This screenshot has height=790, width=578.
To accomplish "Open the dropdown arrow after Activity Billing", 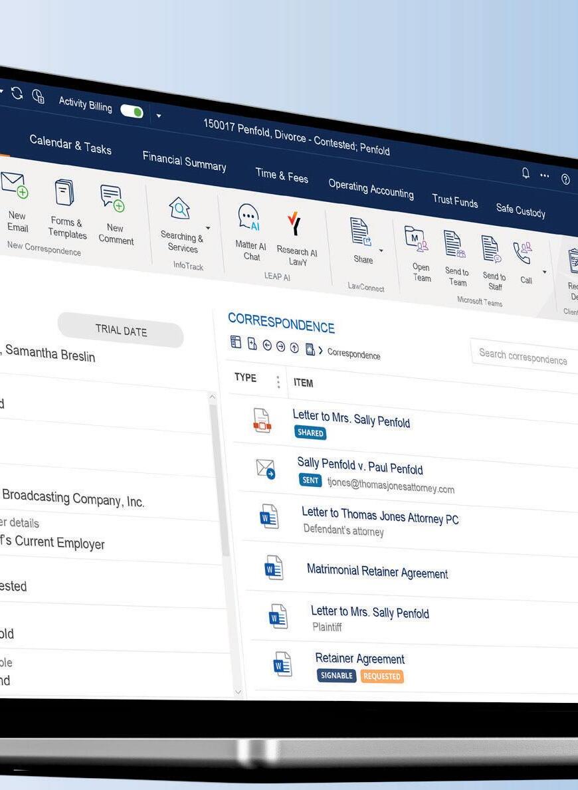I will 159,116.
